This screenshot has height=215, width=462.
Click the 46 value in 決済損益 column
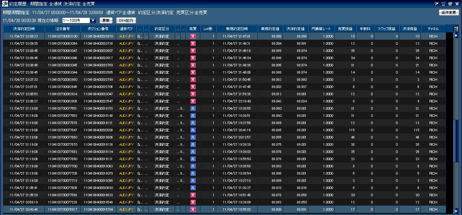click(x=417, y=137)
